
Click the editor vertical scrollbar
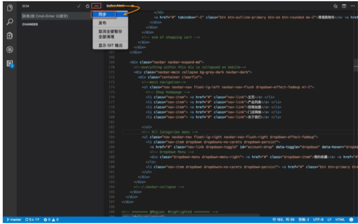pos(356,65)
